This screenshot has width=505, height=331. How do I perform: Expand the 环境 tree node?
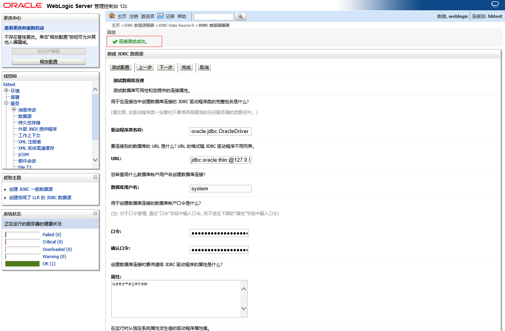[6, 90]
